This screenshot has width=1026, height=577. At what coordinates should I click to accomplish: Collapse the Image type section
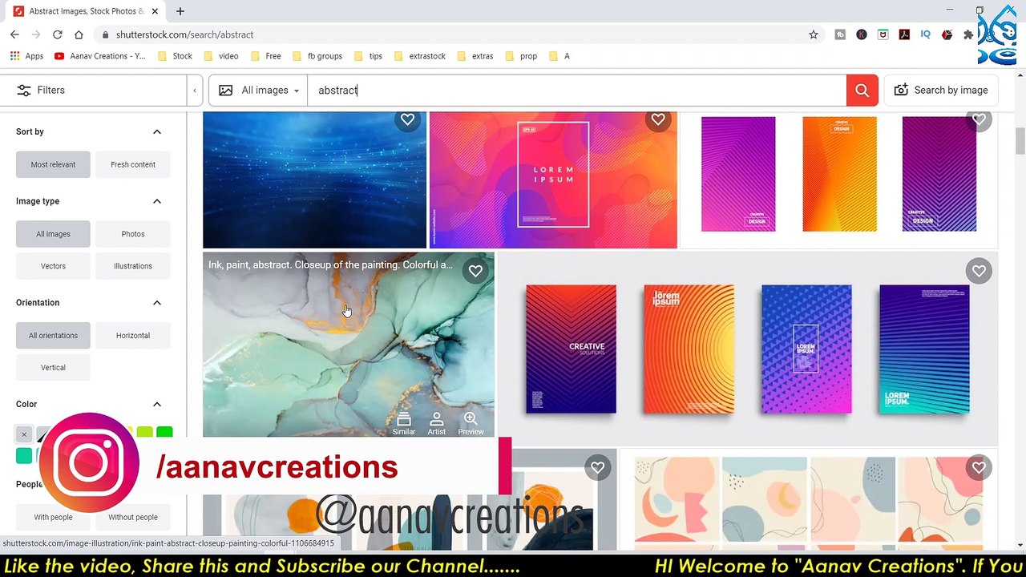click(x=157, y=201)
